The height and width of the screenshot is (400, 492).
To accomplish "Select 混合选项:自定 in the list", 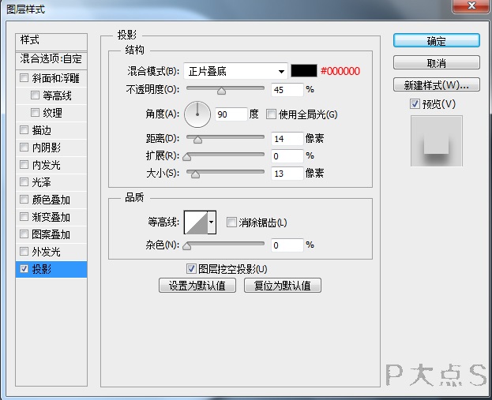I will click(51, 59).
